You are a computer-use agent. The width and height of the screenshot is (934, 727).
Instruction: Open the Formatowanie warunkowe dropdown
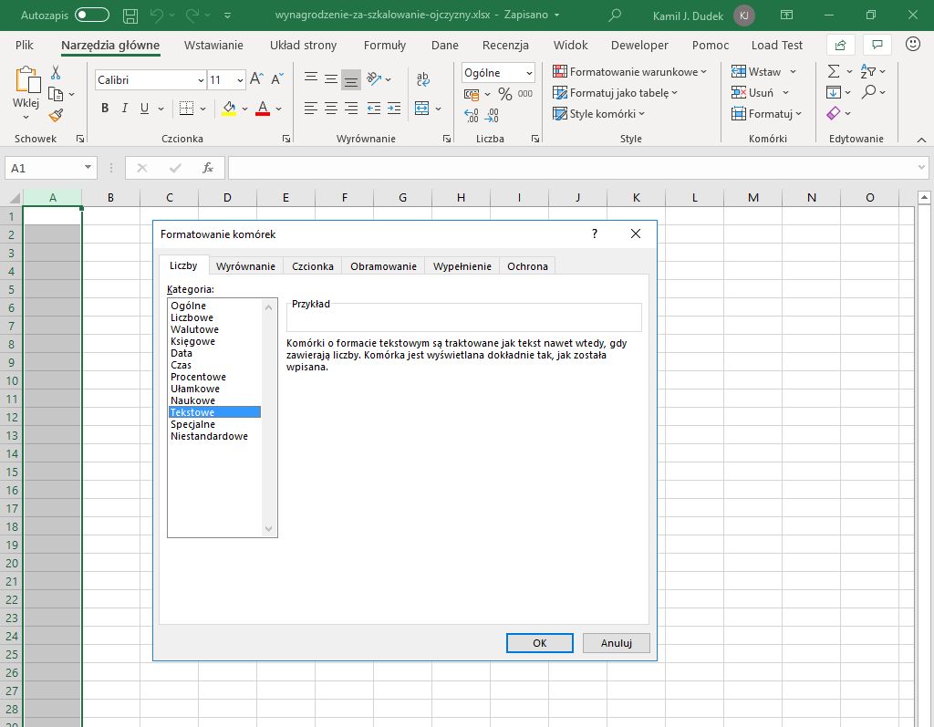(x=630, y=71)
